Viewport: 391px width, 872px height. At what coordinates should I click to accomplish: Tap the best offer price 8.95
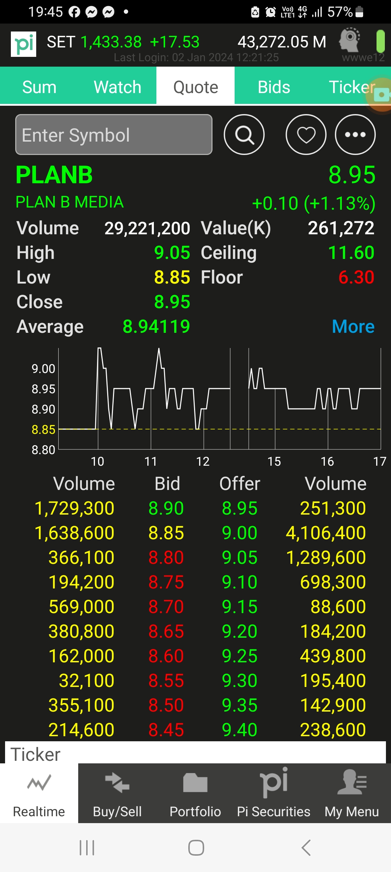pos(240,508)
